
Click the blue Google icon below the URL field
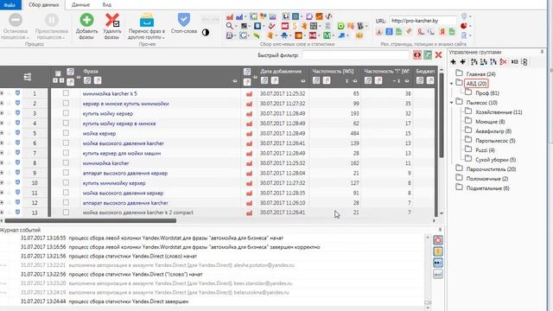coord(389,32)
